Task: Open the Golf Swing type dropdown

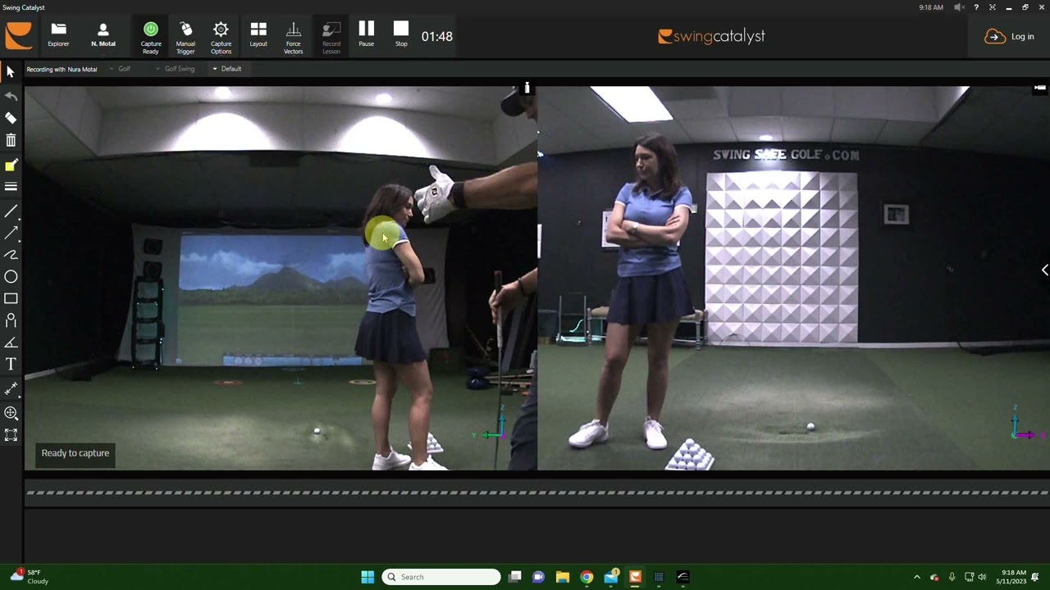Action: [176, 69]
